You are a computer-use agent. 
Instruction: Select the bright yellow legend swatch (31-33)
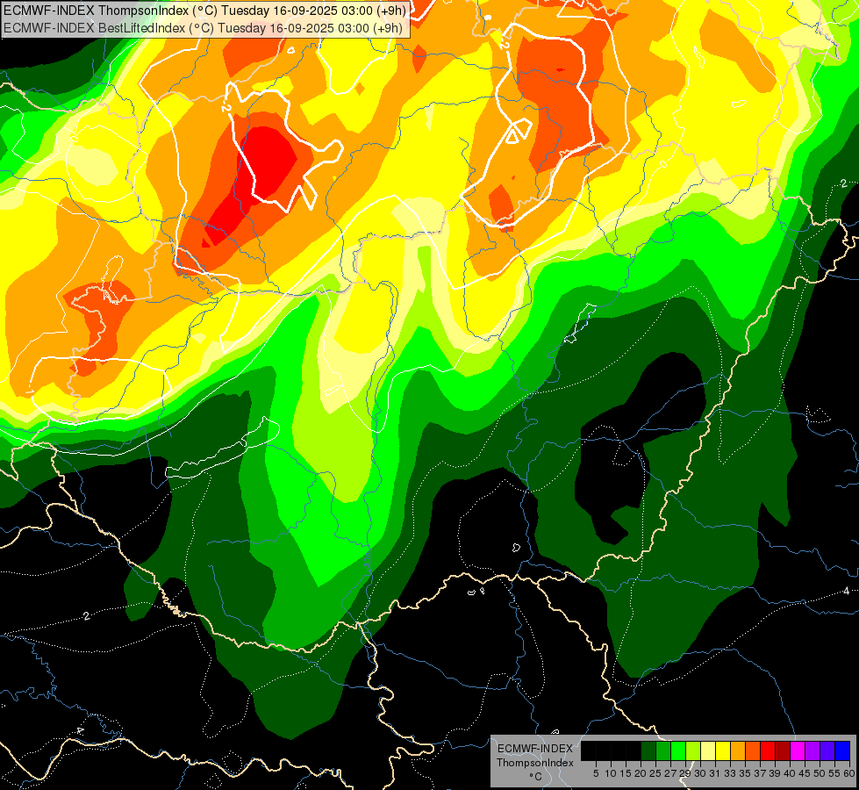point(723,750)
